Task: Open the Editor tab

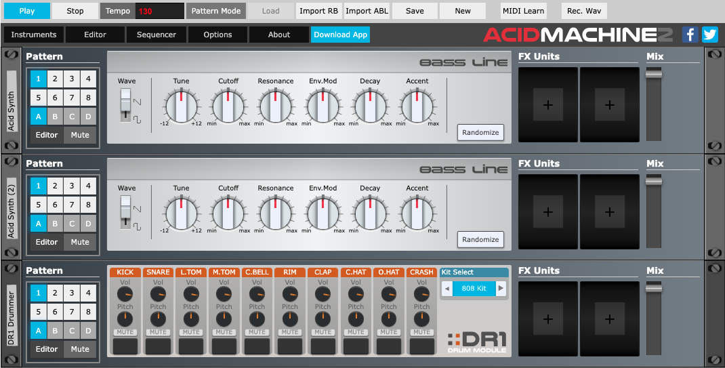Action: 96,35
